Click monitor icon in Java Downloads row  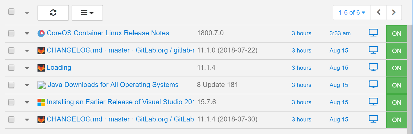(x=373, y=85)
